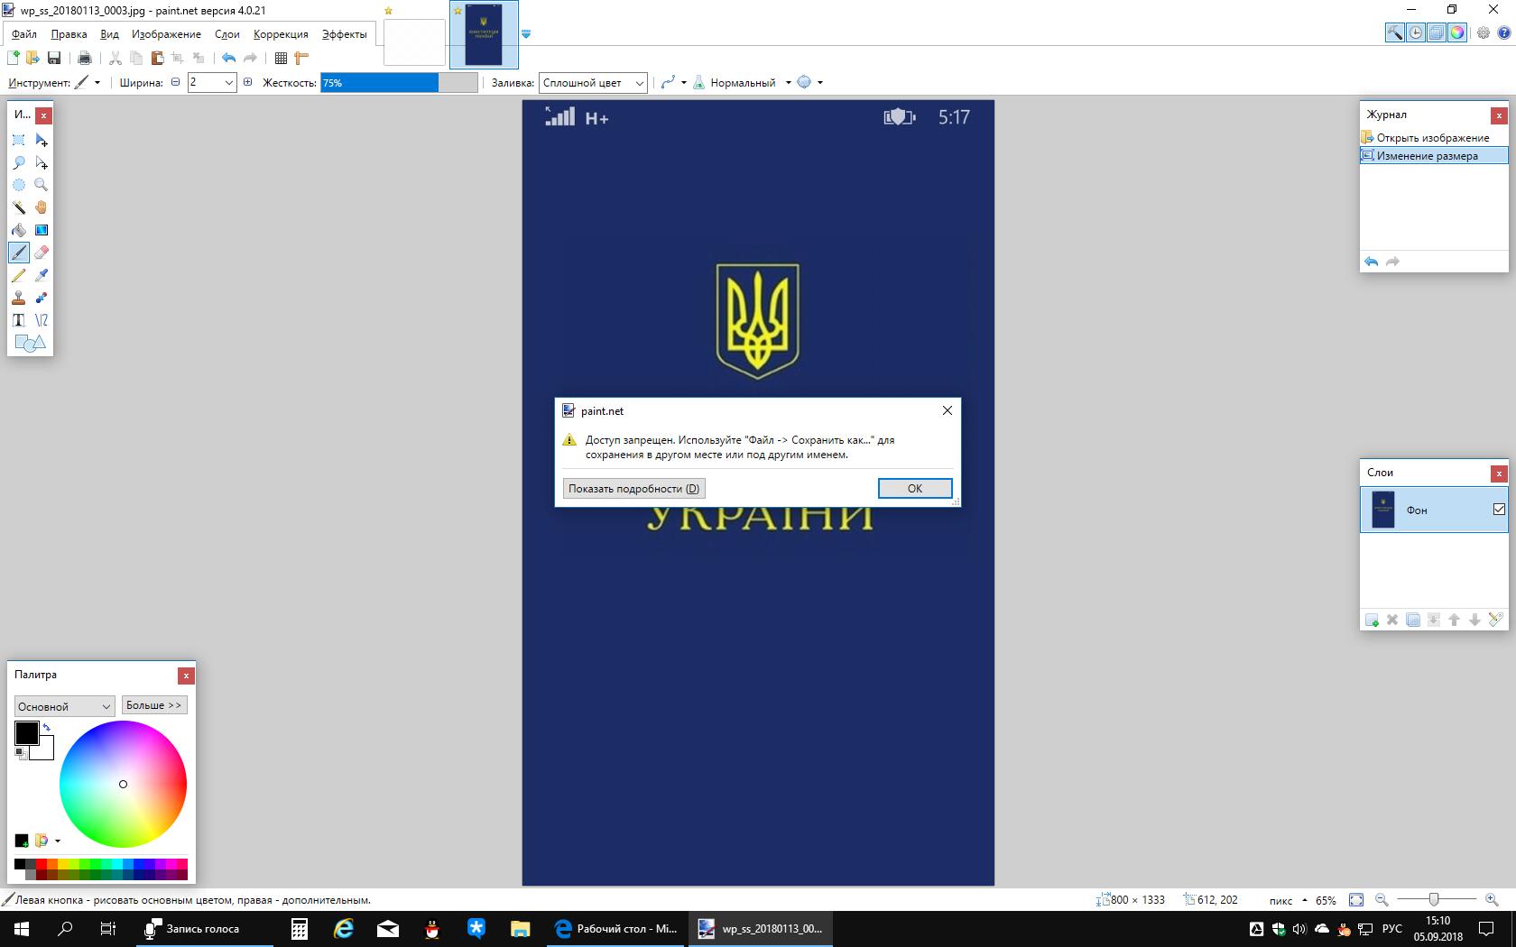Click the Жесткость hardness slider bar
This screenshot has width=1516, height=947.
tap(399, 82)
